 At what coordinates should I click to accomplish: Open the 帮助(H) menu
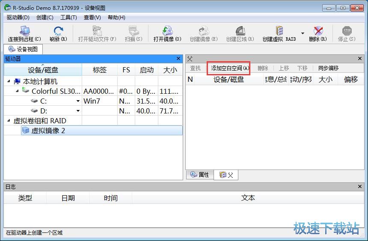tap(116, 18)
